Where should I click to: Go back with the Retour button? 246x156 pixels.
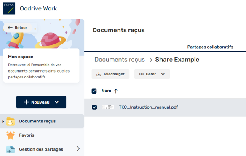(x=17, y=28)
